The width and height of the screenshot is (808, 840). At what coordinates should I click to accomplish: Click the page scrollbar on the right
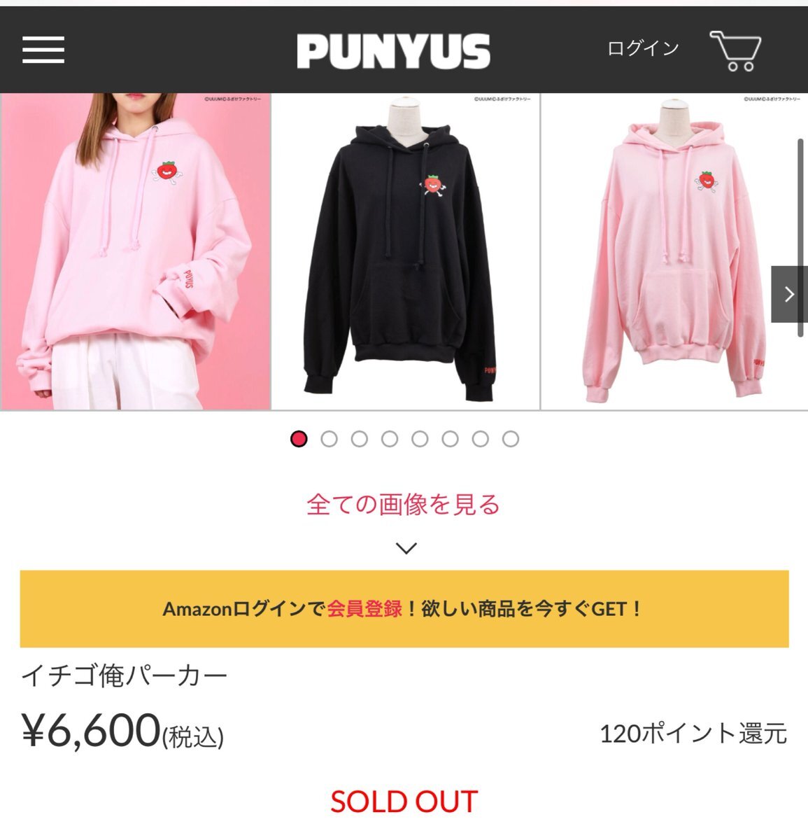point(801,238)
